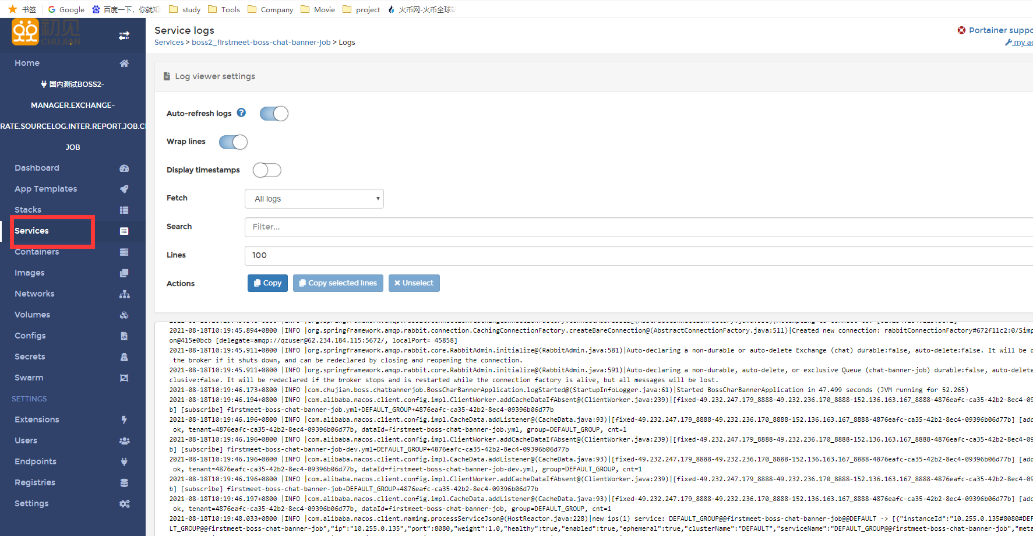The width and height of the screenshot is (1033, 536).
Task: Click the Users group icon
Action: (124, 441)
